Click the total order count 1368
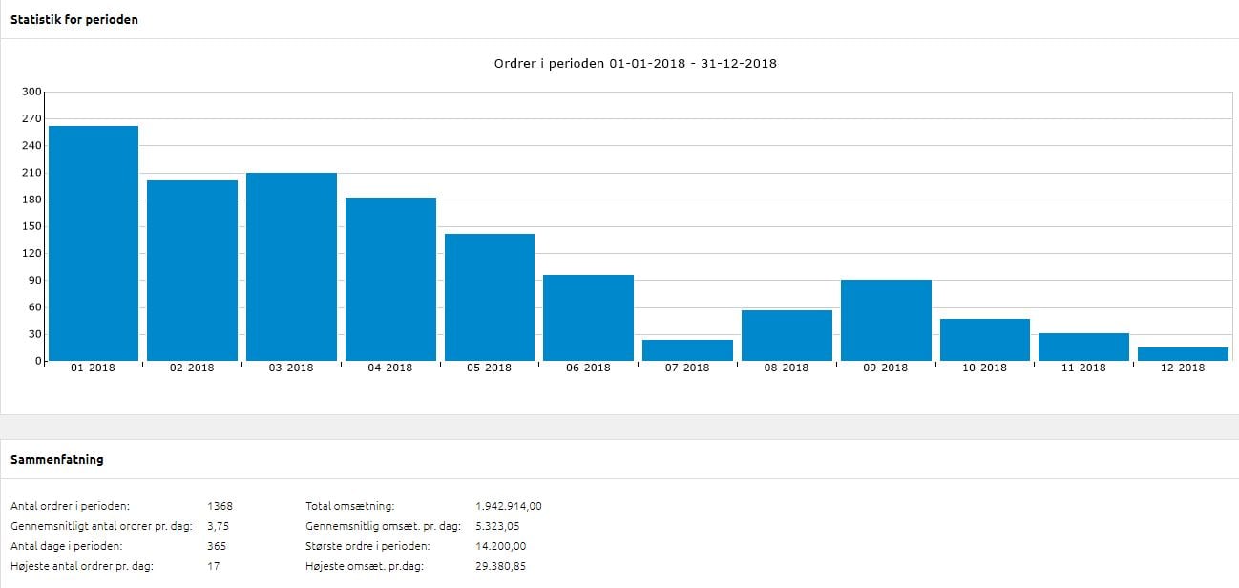The width and height of the screenshot is (1239, 588). click(x=220, y=506)
